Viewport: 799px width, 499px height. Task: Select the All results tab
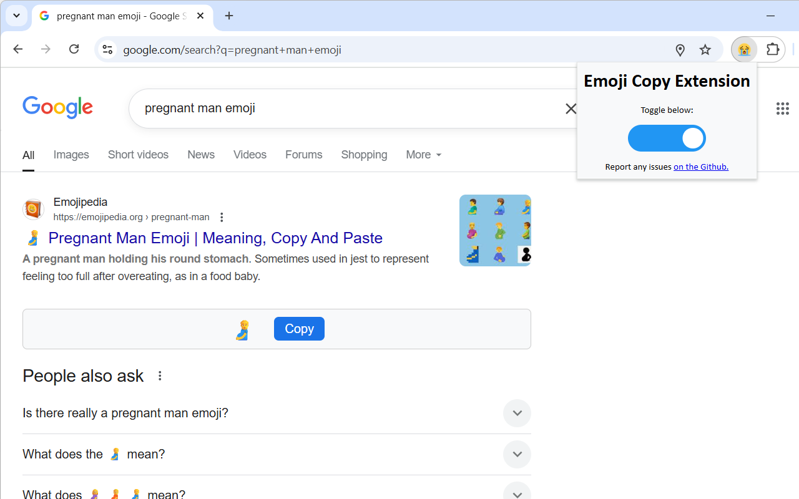click(x=28, y=155)
